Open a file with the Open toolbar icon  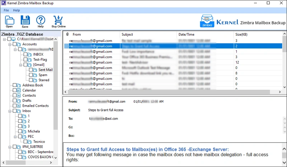[9, 20]
